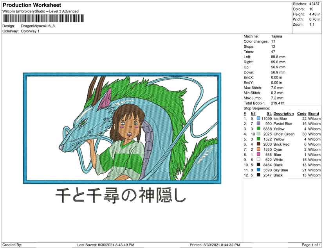Click the 'Page 1 of 1' footer text

[311, 245]
